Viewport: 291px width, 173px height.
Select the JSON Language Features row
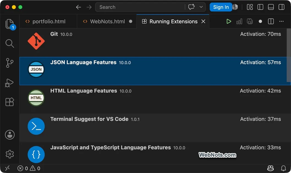tap(153, 71)
